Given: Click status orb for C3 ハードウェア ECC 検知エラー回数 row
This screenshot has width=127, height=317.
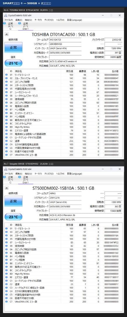Looking at the screenshot, I should 6,288.
